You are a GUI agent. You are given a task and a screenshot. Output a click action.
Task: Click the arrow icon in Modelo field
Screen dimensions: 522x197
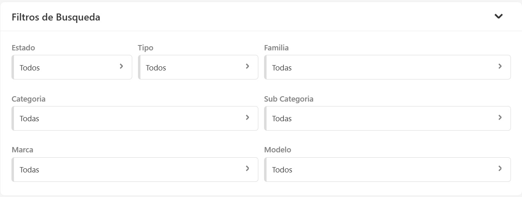500,168
